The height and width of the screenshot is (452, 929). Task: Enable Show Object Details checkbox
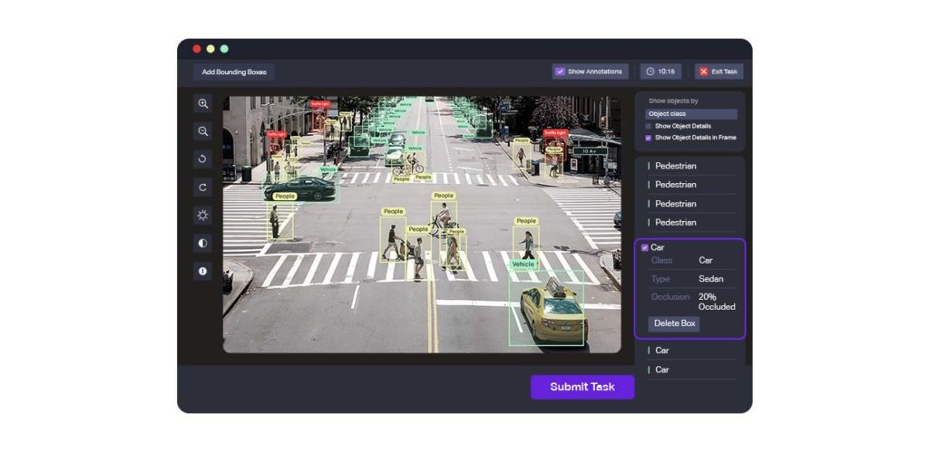(648, 126)
